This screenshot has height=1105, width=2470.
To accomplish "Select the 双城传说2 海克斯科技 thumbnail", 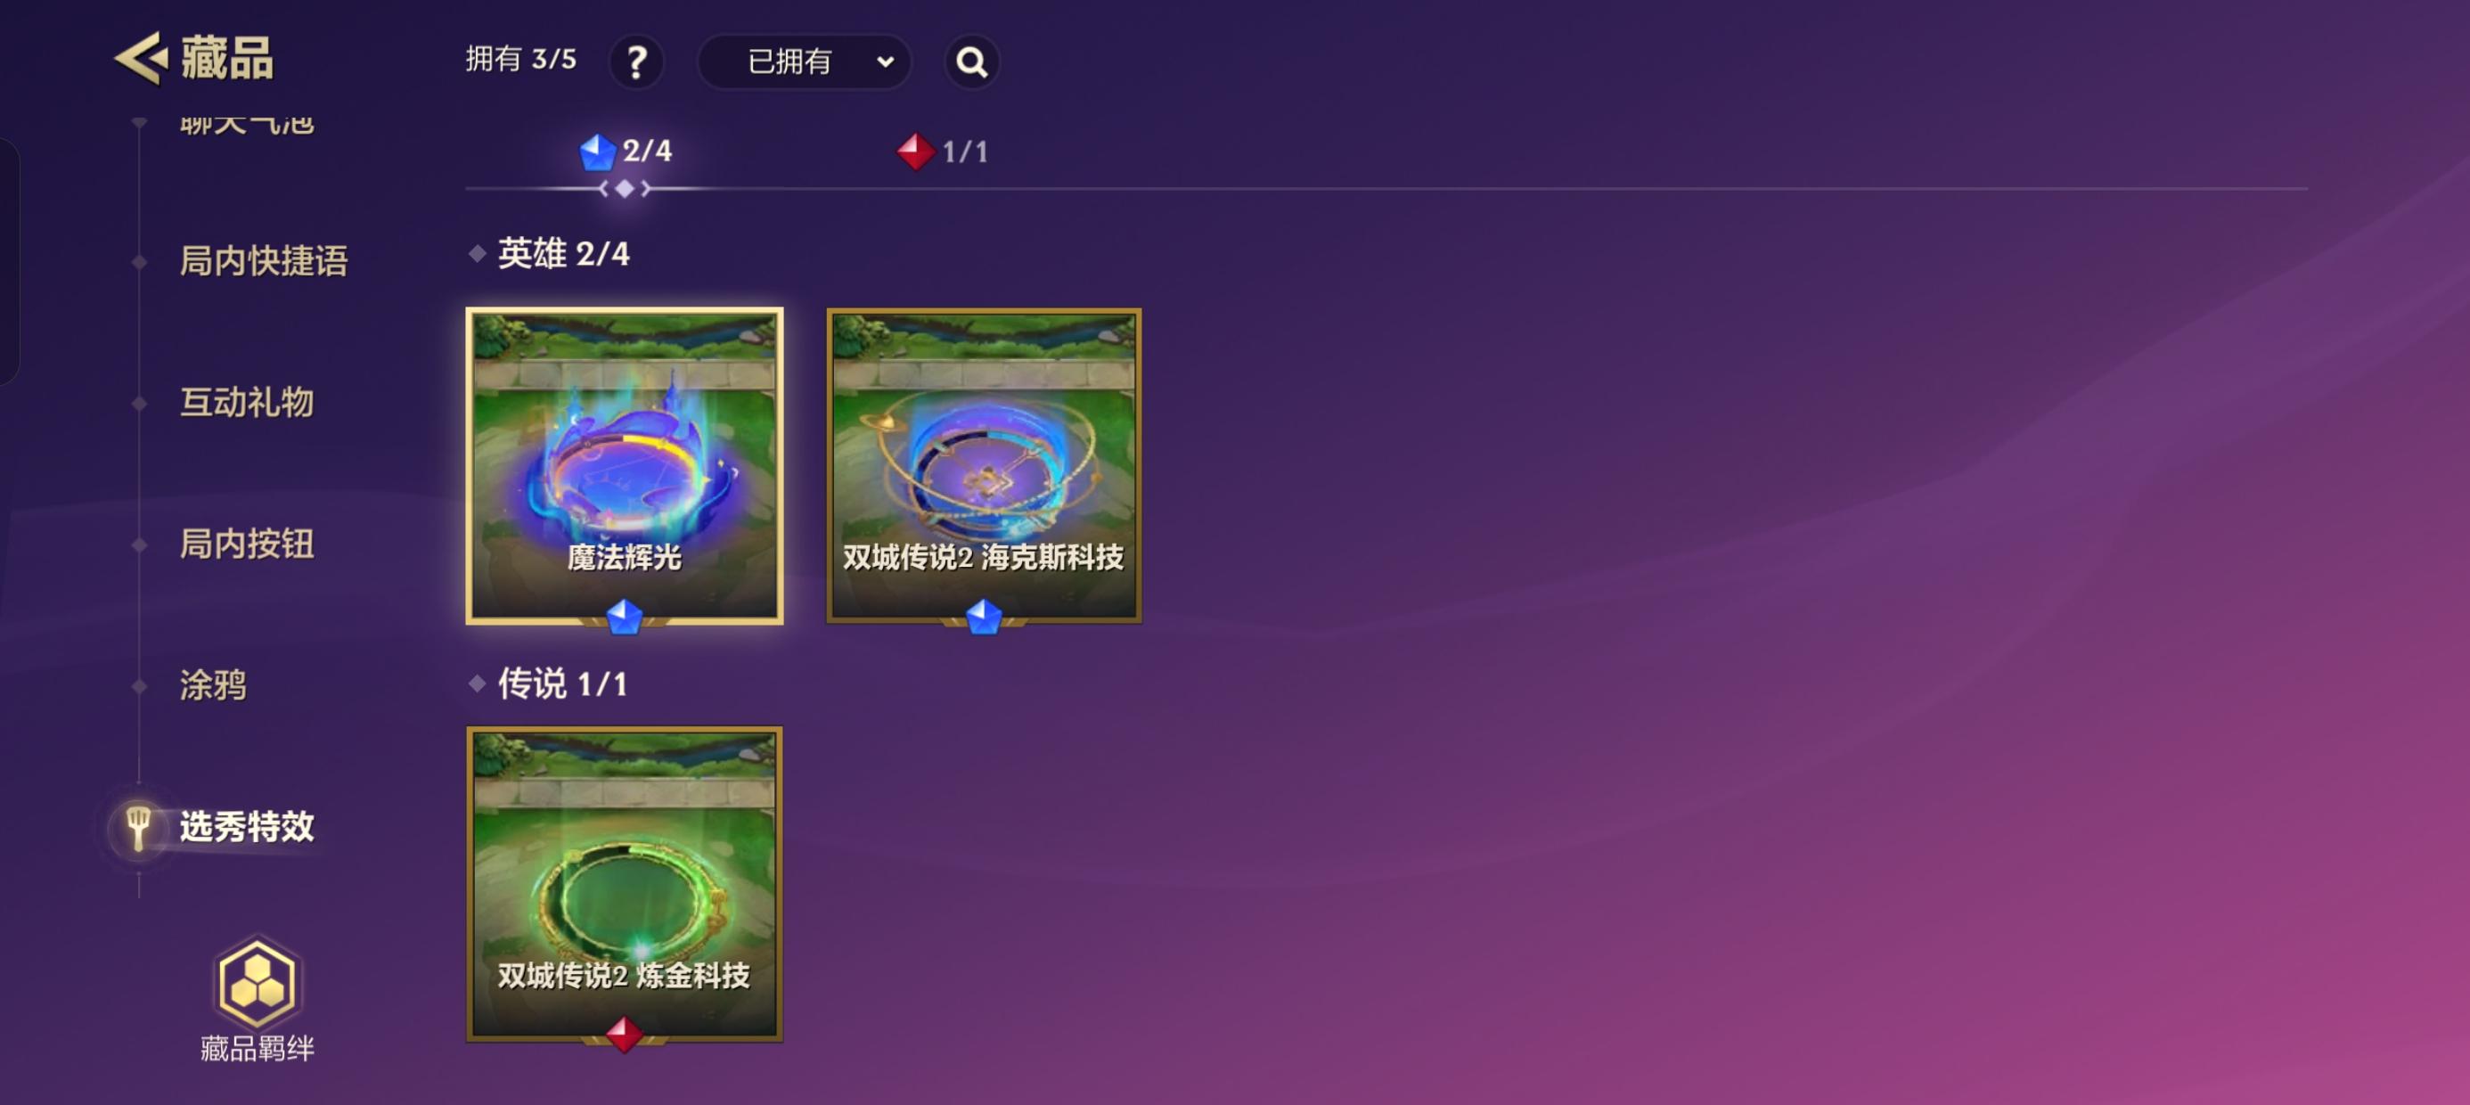I will click(984, 465).
